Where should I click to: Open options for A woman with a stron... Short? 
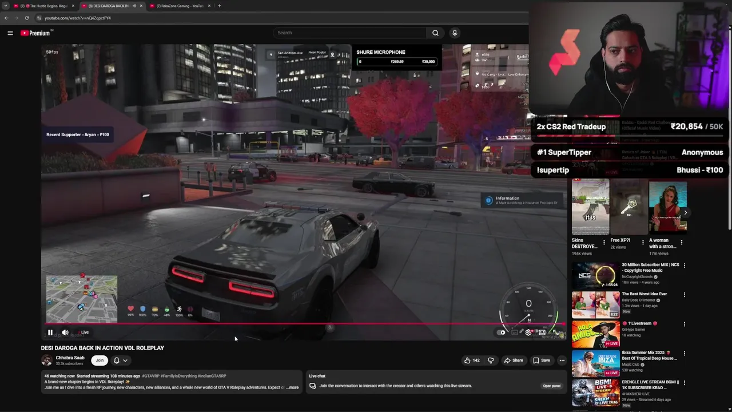click(x=681, y=242)
